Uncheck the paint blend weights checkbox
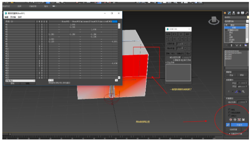 point(229,133)
